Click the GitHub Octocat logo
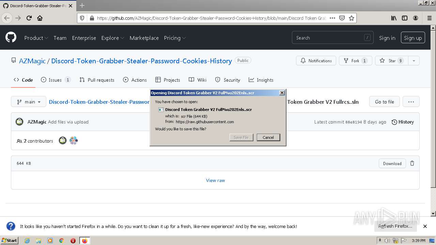The height and width of the screenshot is (245, 436). (x=11, y=37)
